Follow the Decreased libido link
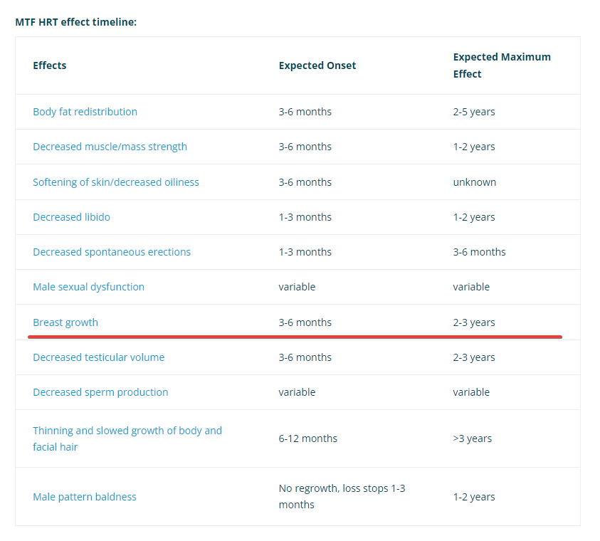This screenshot has width=600, height=541. (72, 217)
